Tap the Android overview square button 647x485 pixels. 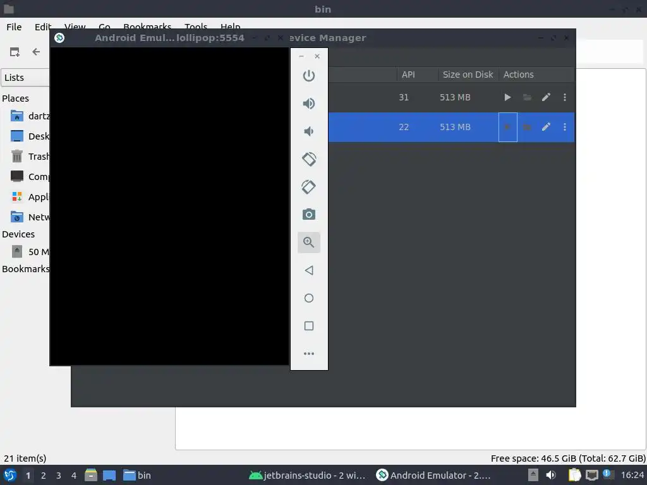point(308,326)
